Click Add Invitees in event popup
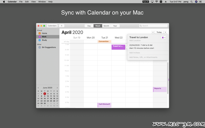This screenshot has height=128, width=205. coord(135,53)
